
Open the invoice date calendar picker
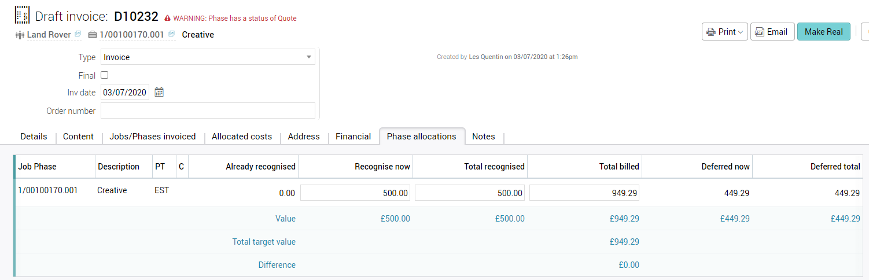click(x=159, y=92)
